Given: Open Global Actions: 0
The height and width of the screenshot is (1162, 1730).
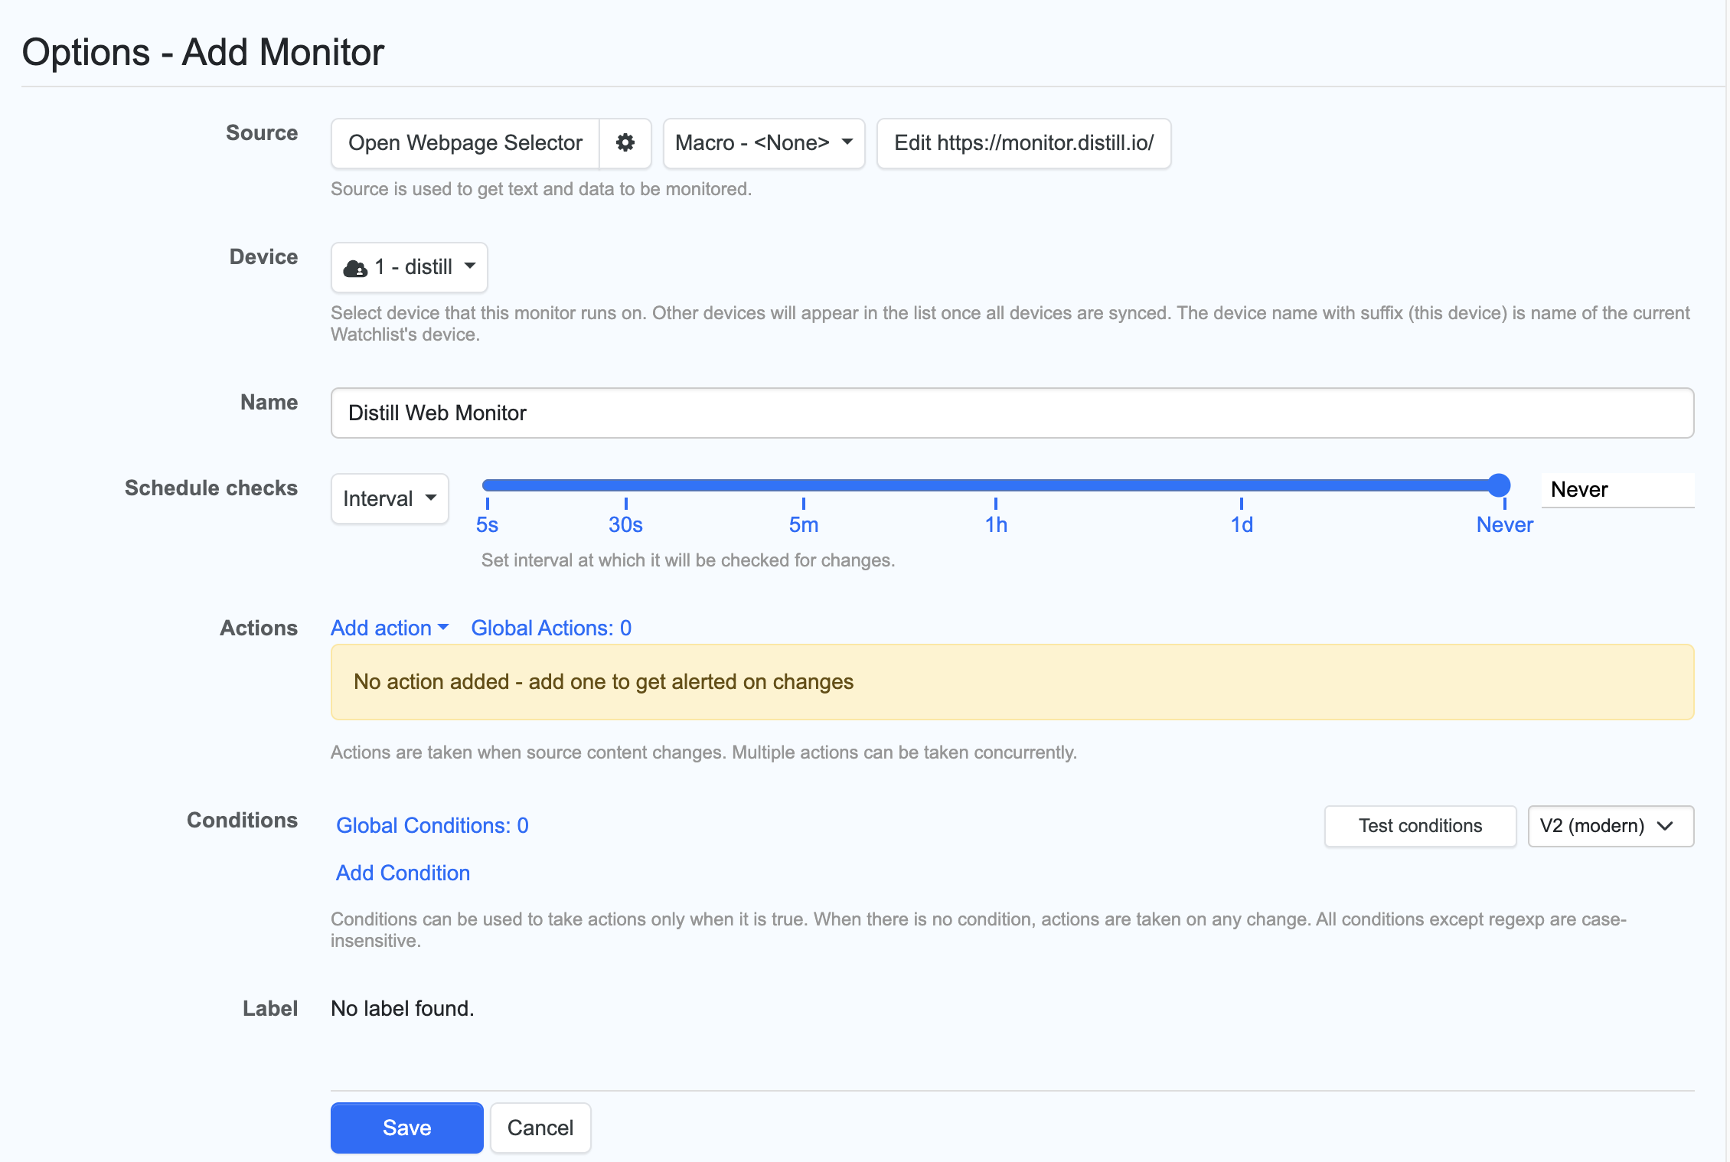Looking at the screenshot, I should pyautogui.click(x=550, y=628).
